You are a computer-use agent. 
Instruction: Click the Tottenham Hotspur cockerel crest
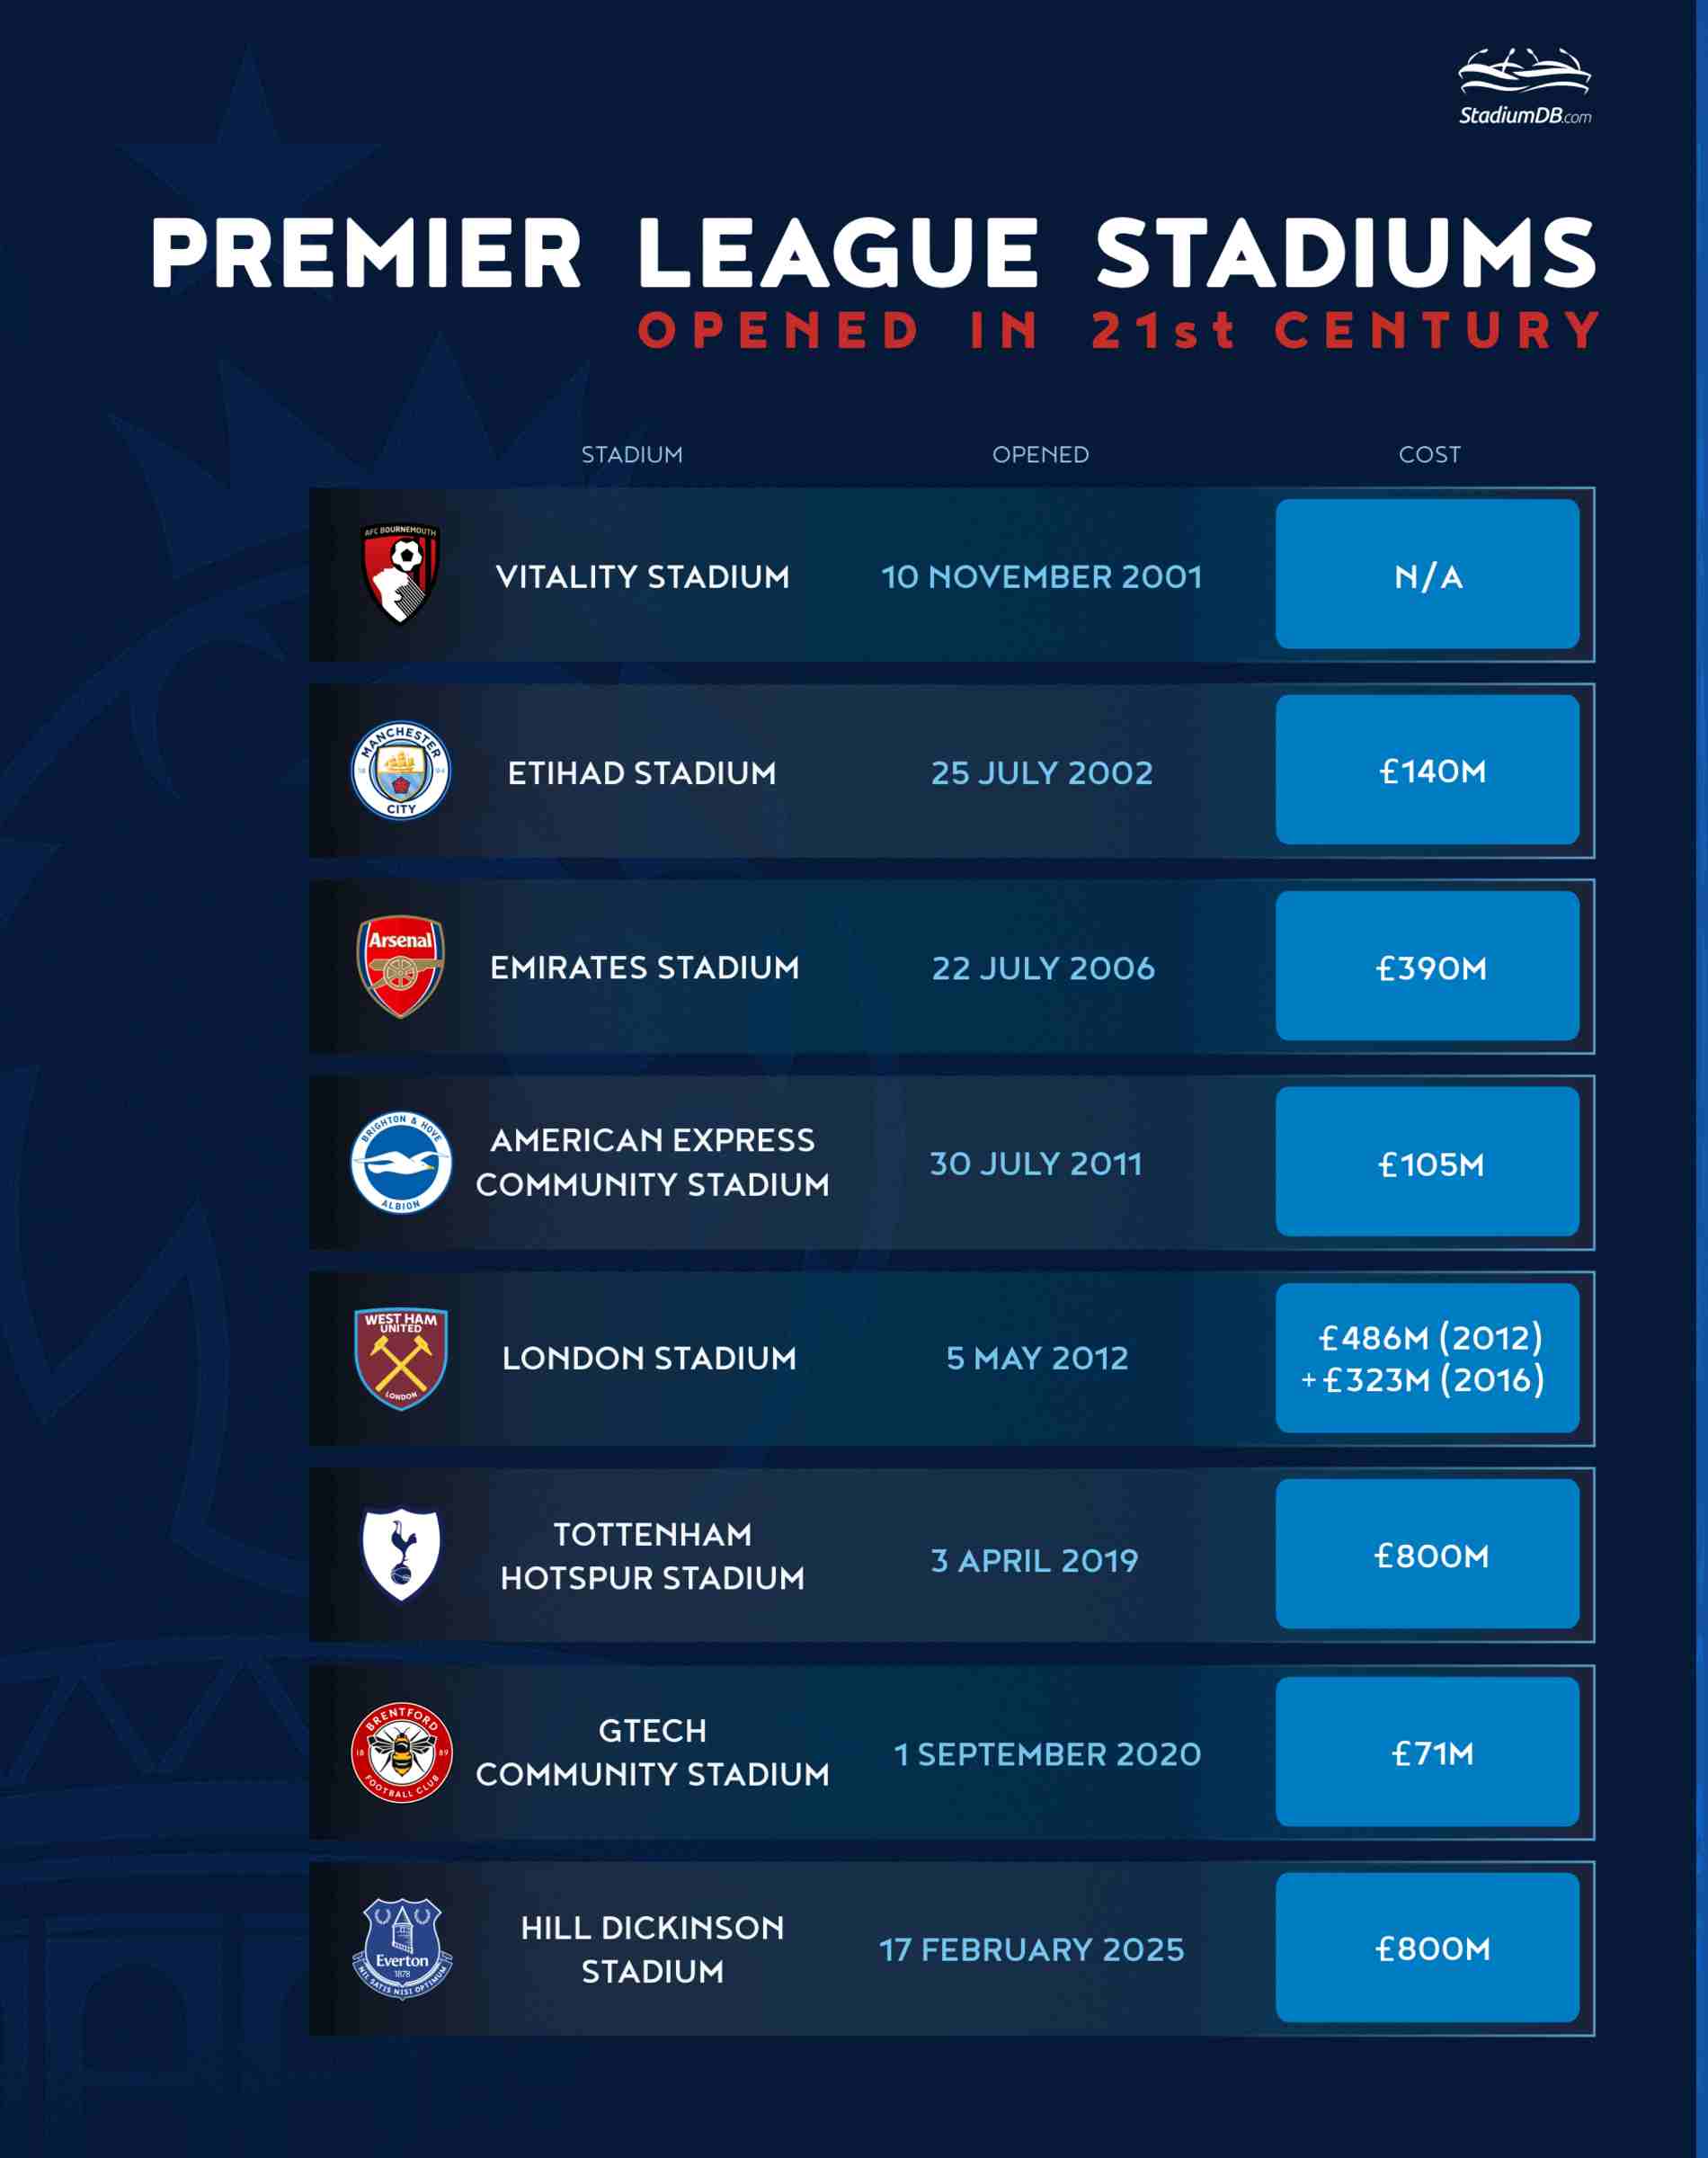point(401,1554)
